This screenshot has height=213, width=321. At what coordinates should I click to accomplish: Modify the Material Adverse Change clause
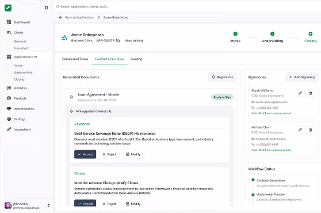[x=133, y=204]
